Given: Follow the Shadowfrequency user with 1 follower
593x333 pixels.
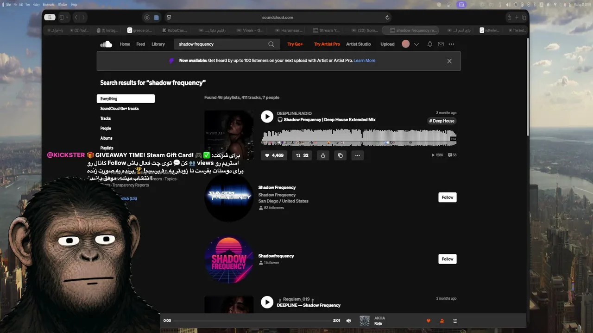Looking at the screenshot, I should (448, 259).
